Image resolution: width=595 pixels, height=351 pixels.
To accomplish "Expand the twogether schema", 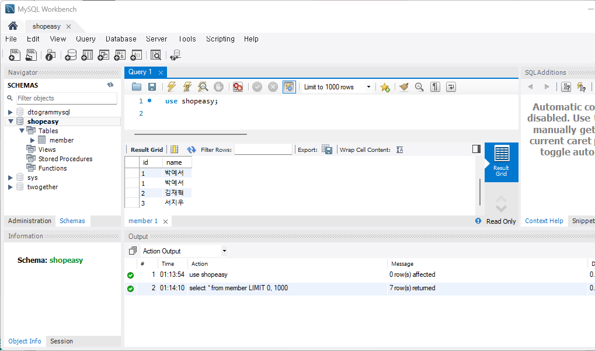I will (x=11, y=187).
